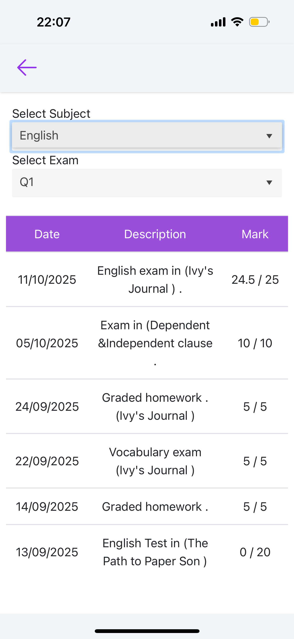Tap the purple back arrow
Viewport: 294px width, 639px height.
coord(27,67)
